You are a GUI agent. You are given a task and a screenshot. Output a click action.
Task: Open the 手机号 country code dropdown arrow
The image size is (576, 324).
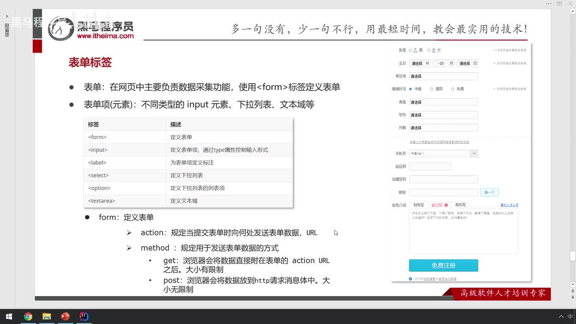[x=474, y=153]
